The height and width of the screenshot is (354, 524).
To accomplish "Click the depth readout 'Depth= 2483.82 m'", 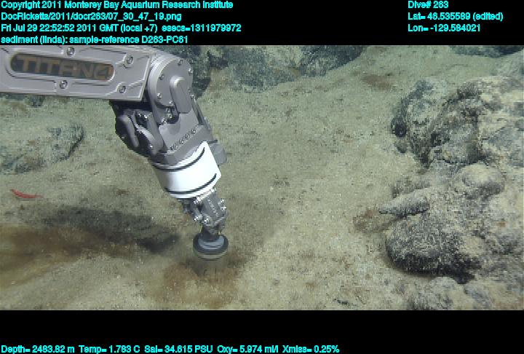I will pos(38,349).
